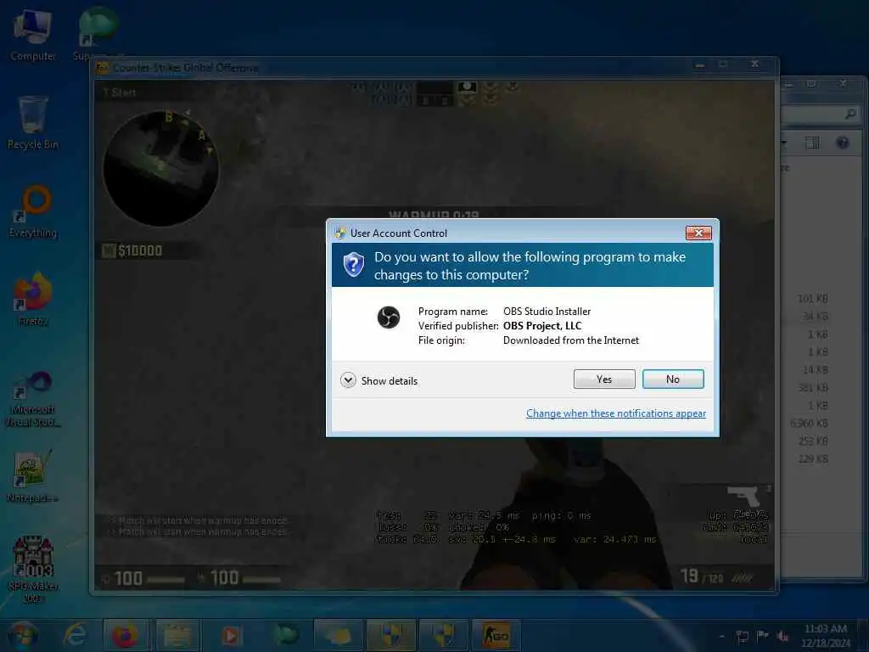Click the folder taskbar button
The image size is (869, 652).
pos(177,635)
